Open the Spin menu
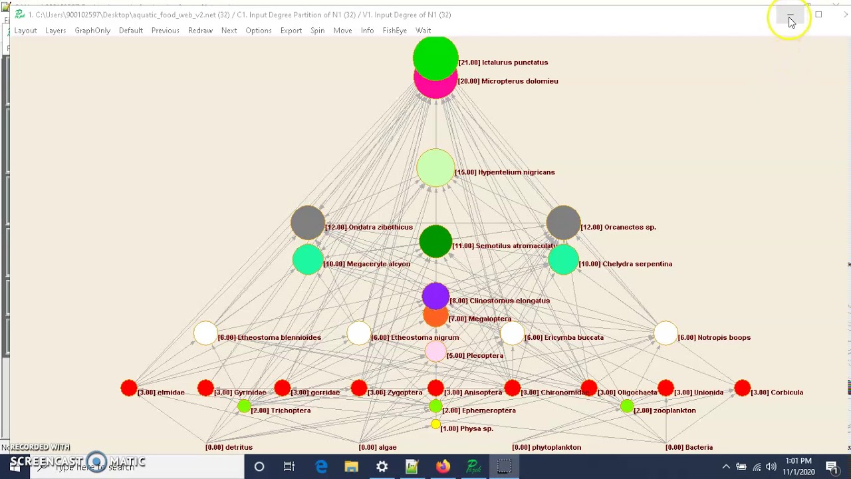This screenshot has height=479, width=851. pos(317,31)
